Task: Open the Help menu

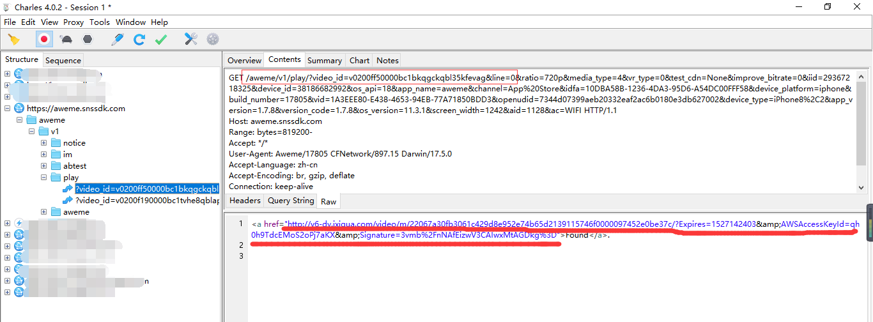Action: coord(159,22)
